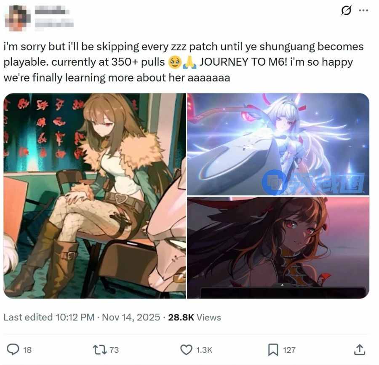The width and height of the screenshot is (379, 365).
Task: Click the reply speech bubble icon
Action: tap(13, 349)
